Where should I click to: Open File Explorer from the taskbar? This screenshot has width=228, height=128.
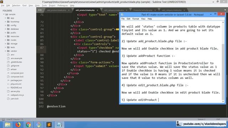(7, 125)
